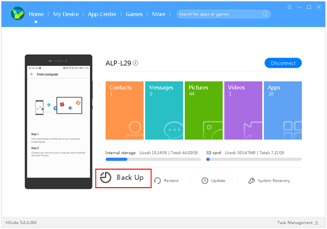Disconnect the device

[x=283, y=63]
